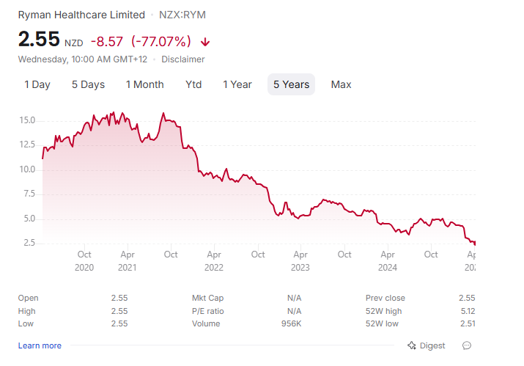Follow the Learn more link
Viewport: 524px width, 366px height.
coord(40,345)
